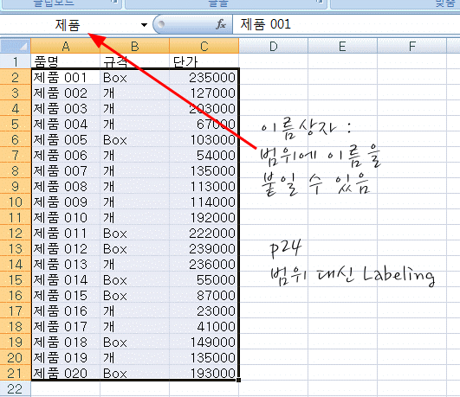460x397 pixels.
Task: Click price cell 236000
Action: (x=204, y=264)
